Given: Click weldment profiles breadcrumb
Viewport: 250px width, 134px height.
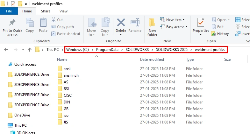Looking at the screenshot, I should 210,50.
